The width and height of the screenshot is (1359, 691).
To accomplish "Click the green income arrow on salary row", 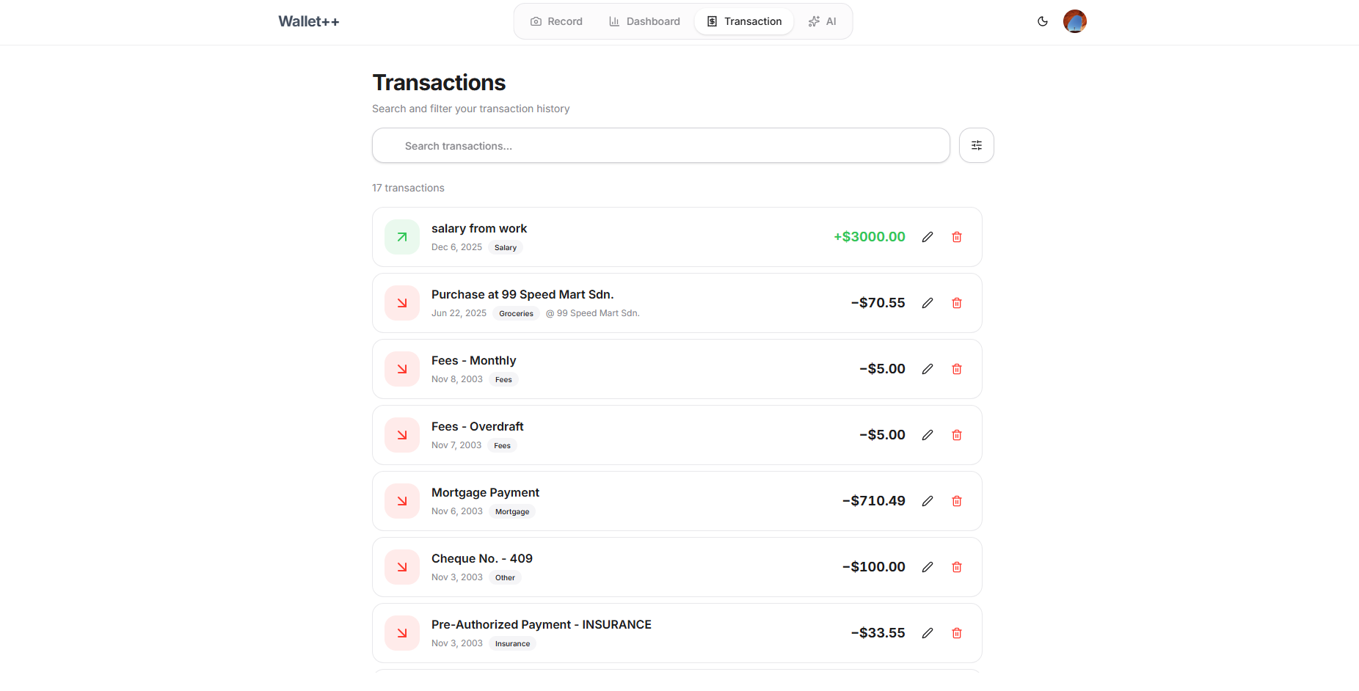I will (x=402, y=237).
